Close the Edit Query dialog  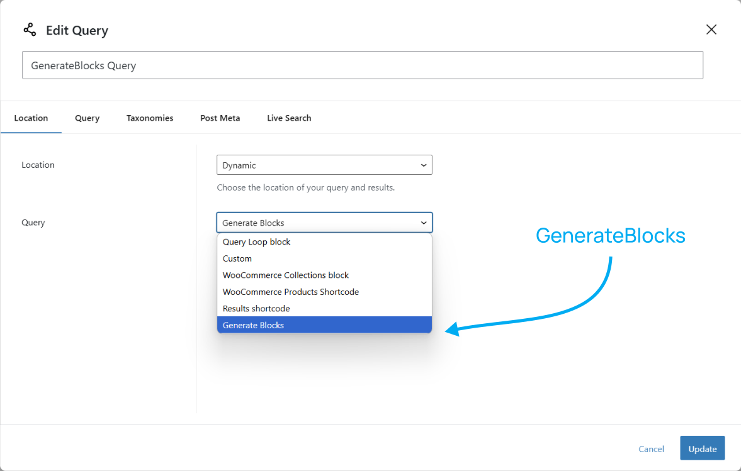click(711, 30)
